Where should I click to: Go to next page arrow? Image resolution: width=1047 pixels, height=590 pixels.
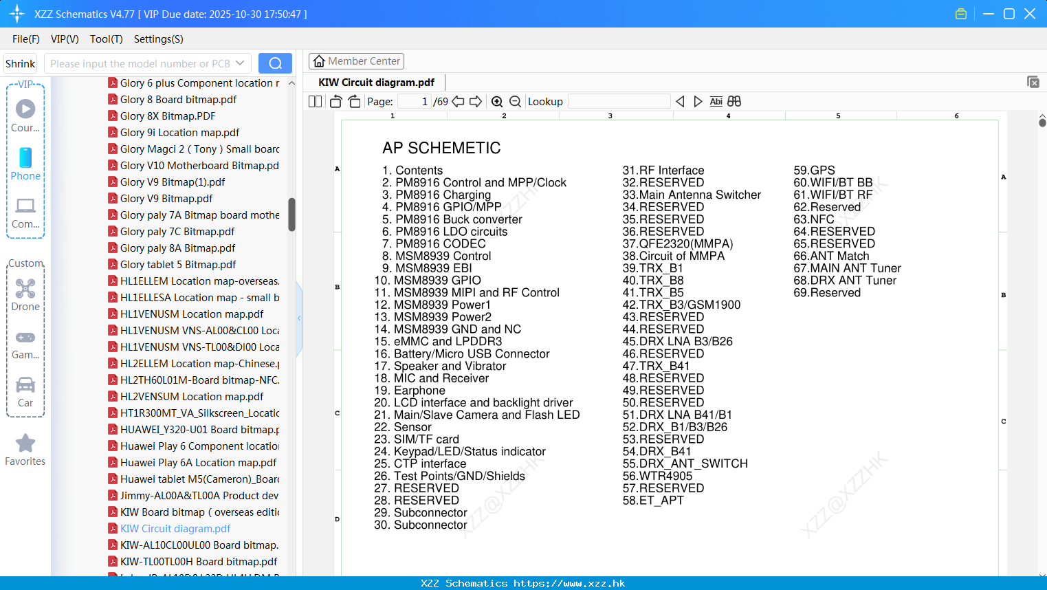(x=476, y=102)
